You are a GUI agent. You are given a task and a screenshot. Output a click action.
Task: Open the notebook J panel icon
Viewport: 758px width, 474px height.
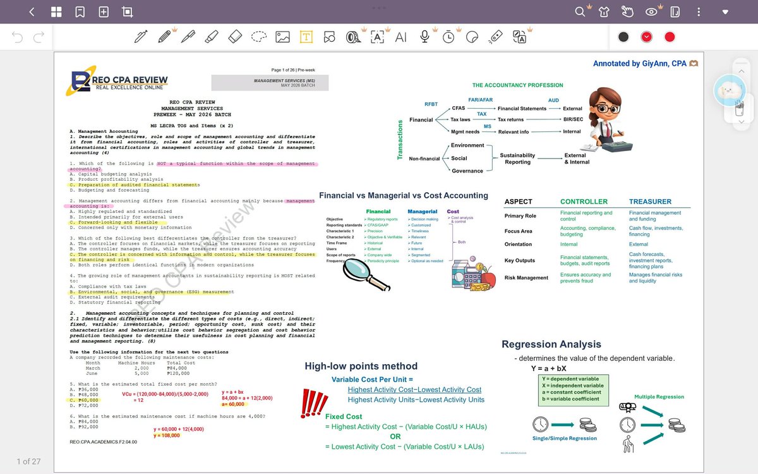point(675,12)
